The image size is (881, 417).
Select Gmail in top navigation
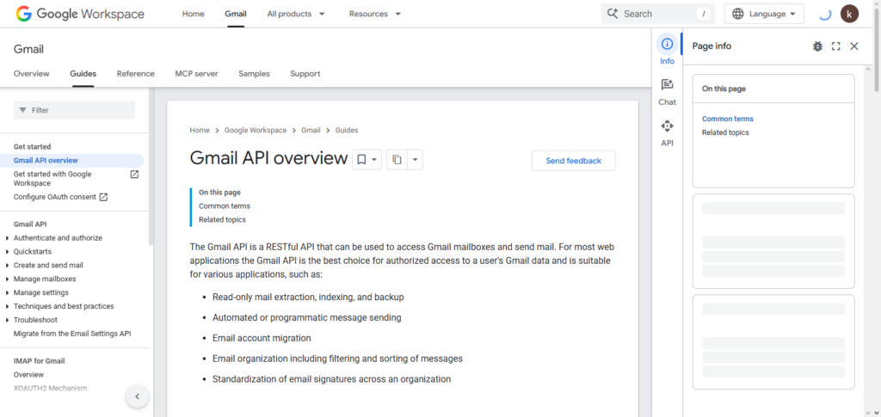(x=236, y=14)
